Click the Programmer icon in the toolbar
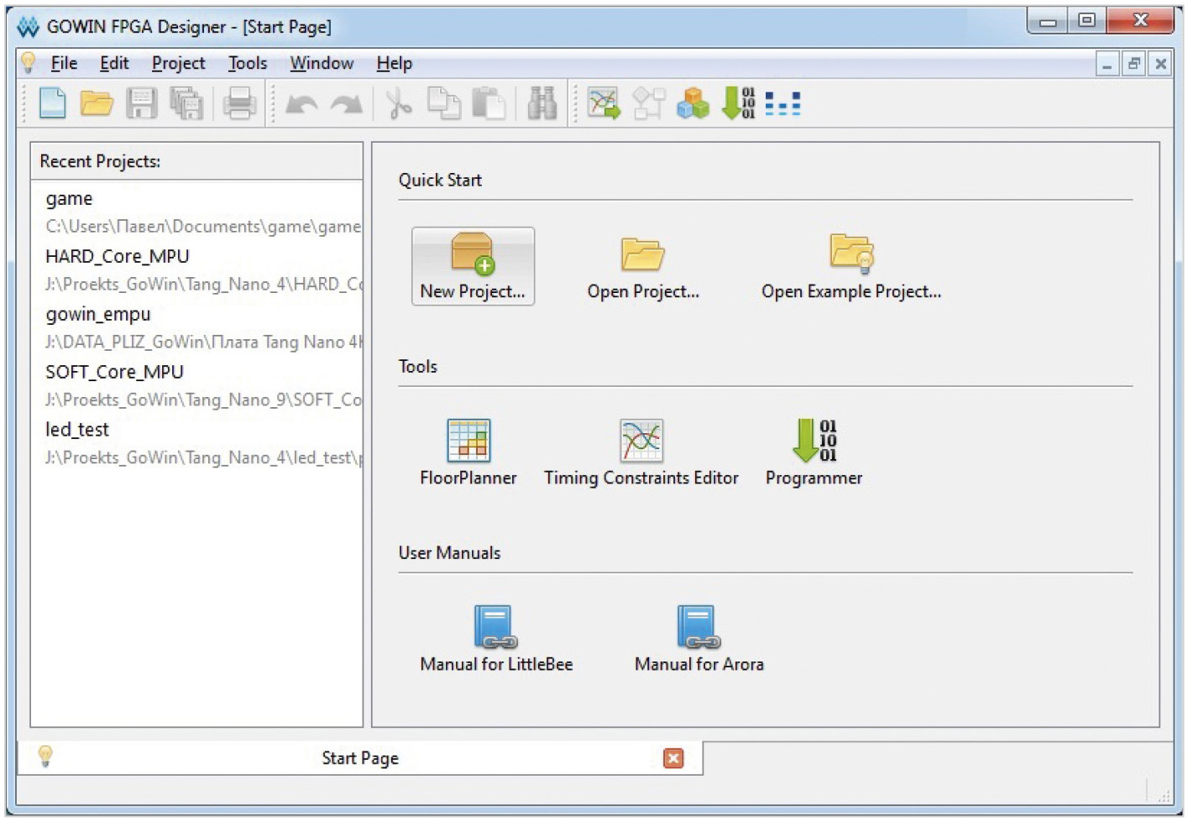This screenshot has height=821, width=1188. [x=738, y=104]
